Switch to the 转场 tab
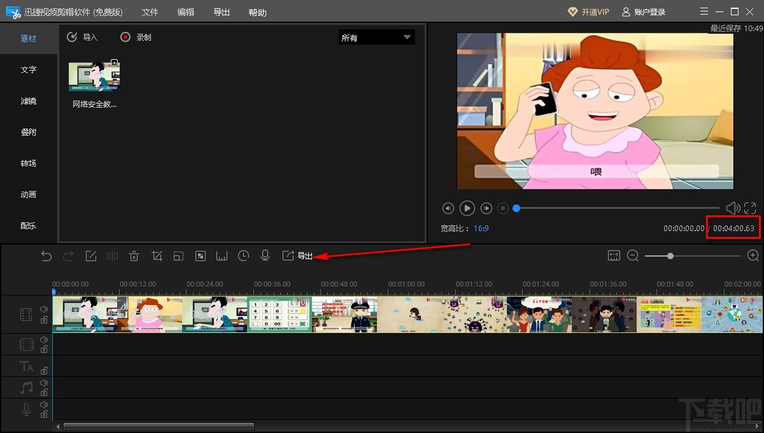 tap(29, 164)
